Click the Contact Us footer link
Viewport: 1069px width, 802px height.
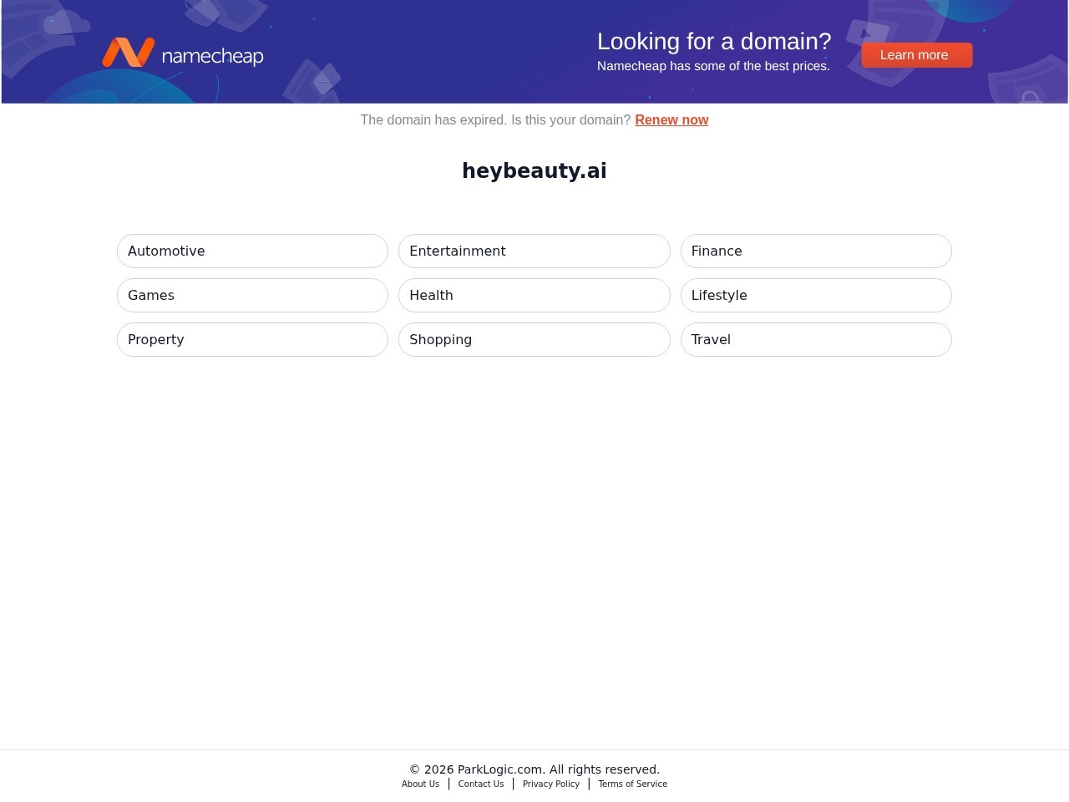pyautogui.click(x=480, y=784)
